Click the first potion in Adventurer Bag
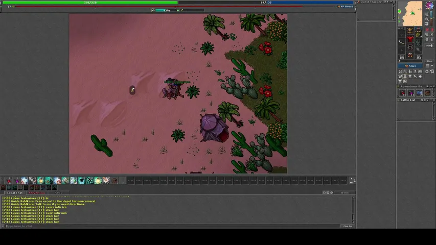 pyautogui.click(x=402, y=93)
